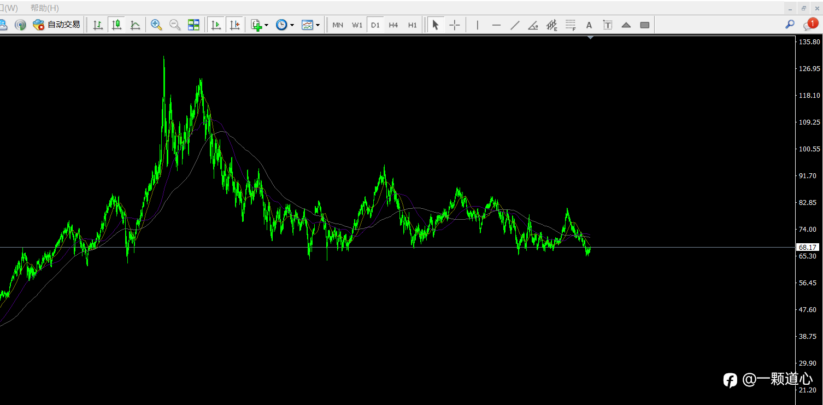Select the text tool marked A

(589, 25)
